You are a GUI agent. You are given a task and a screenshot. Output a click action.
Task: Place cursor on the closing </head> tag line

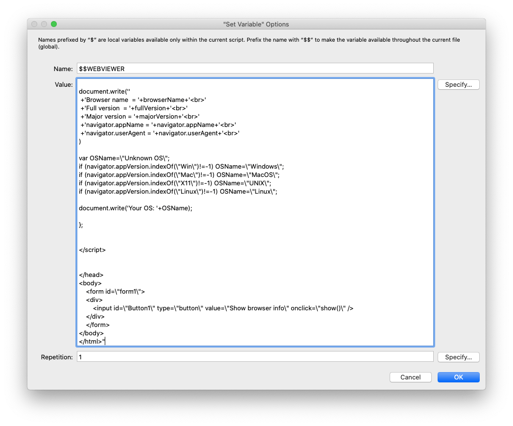[x=91, y=275]
